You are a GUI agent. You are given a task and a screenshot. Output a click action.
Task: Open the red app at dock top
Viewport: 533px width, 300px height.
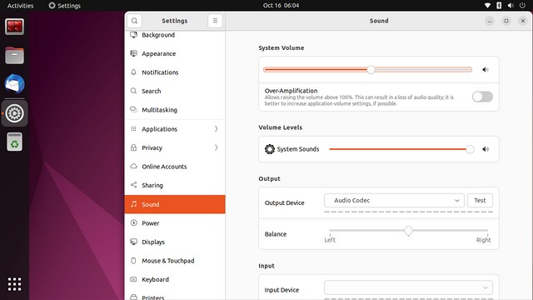[14, 27]
